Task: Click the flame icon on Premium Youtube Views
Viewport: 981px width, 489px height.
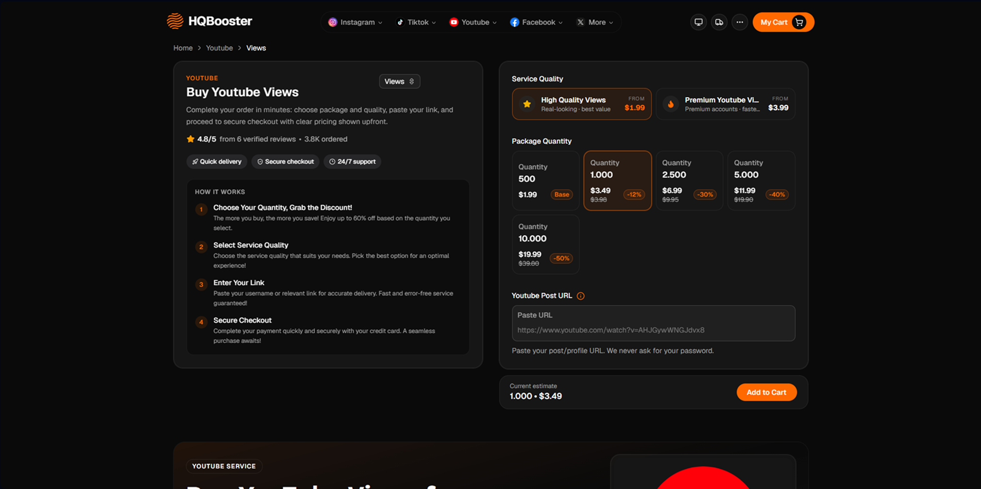Action: tap(671, 104)
